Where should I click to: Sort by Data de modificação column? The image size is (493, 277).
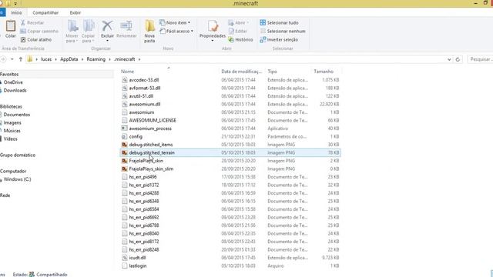(241, 72)
